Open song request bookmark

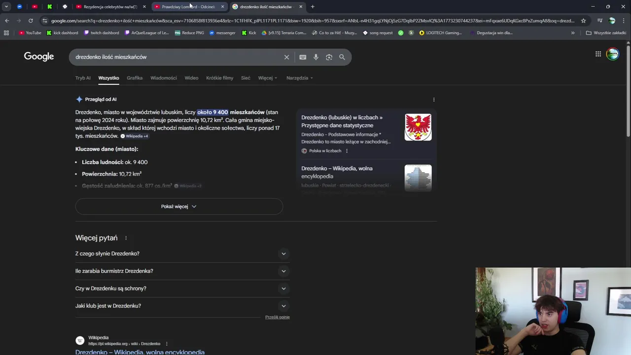pyautogui.click(x=378, y=33)
